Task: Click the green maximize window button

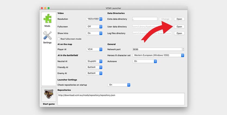Action: click(x=49, y=8)
